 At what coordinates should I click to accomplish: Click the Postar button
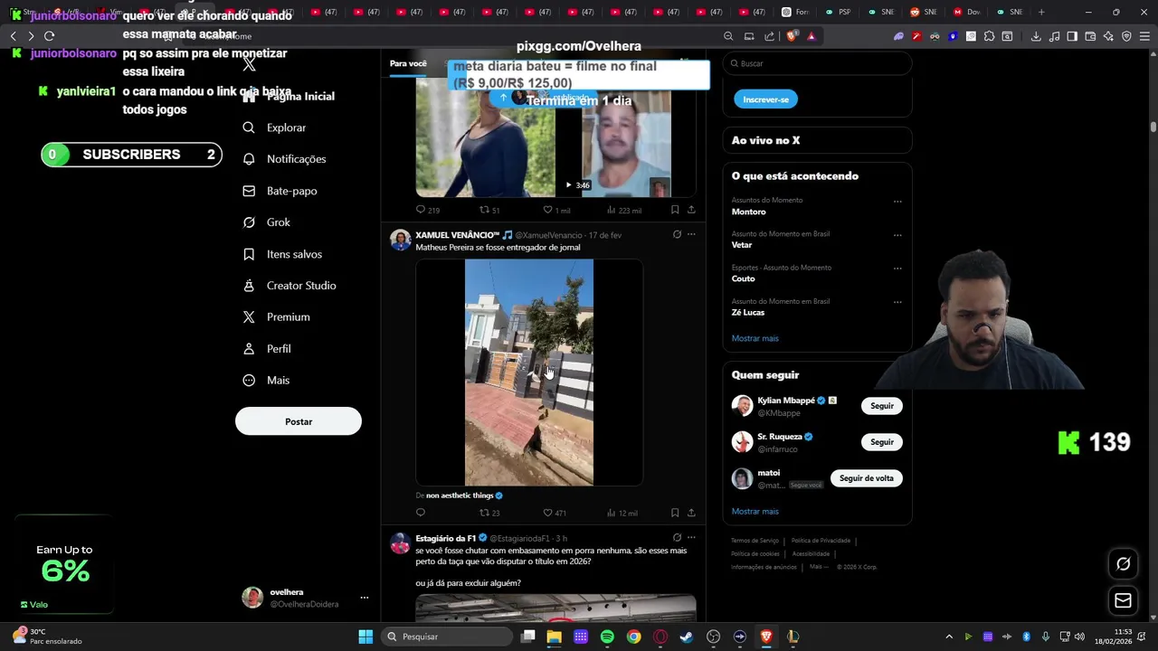point(299,421)
